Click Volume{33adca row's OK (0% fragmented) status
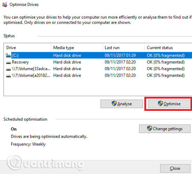The height and width of the screenshot is (174, 192). click(166, 69)
